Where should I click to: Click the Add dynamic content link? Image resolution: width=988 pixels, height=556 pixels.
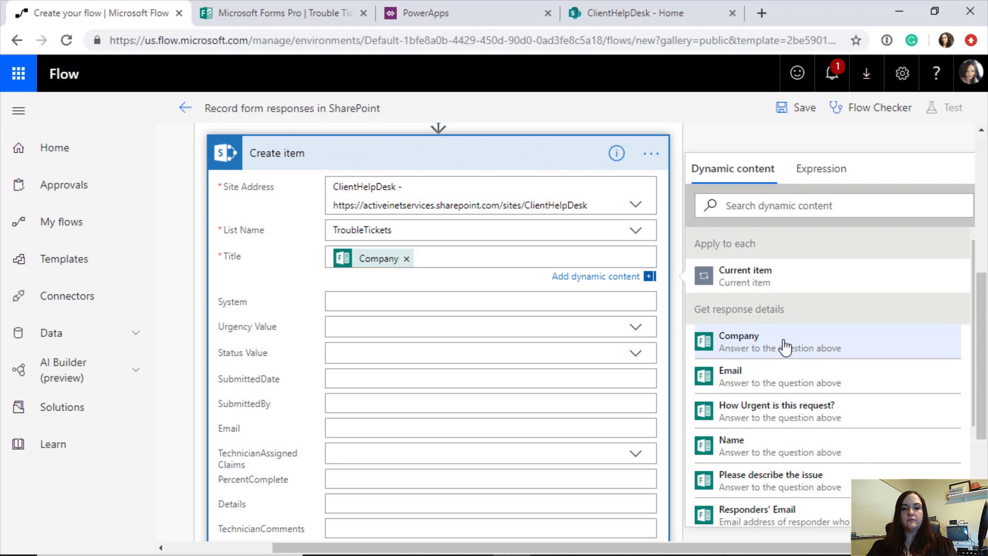[595, 276]
